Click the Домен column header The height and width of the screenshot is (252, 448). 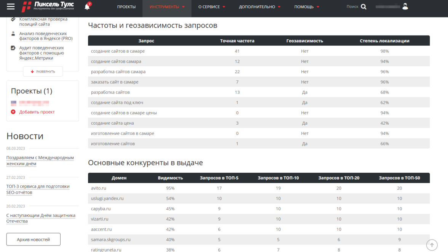pyautogui.click(x=119, y=178)
